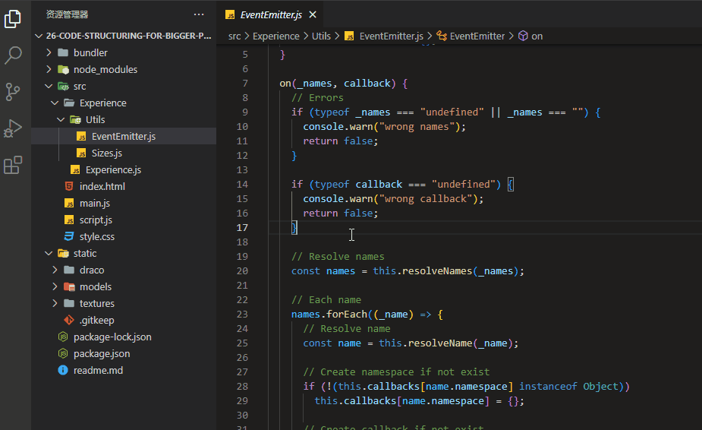Click the info icon beside readme.md

[63, 371]
